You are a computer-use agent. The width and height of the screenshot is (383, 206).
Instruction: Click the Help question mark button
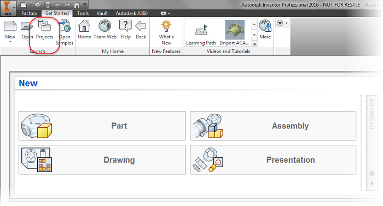point(125,30)
